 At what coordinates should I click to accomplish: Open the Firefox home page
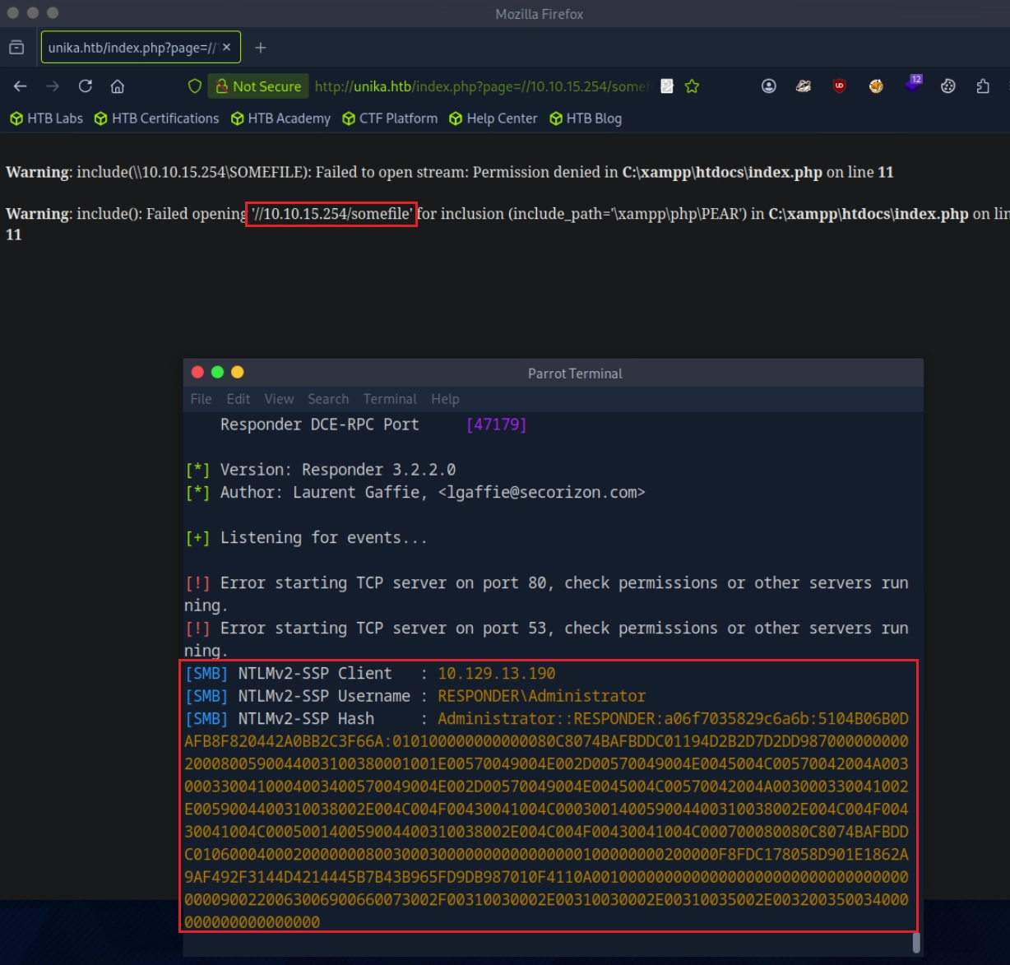(118, 86)
